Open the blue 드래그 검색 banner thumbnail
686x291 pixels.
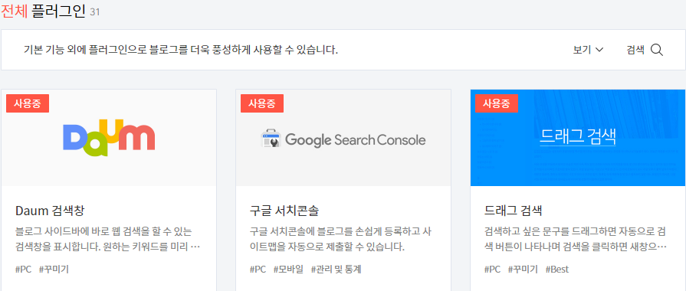[578, 138]
